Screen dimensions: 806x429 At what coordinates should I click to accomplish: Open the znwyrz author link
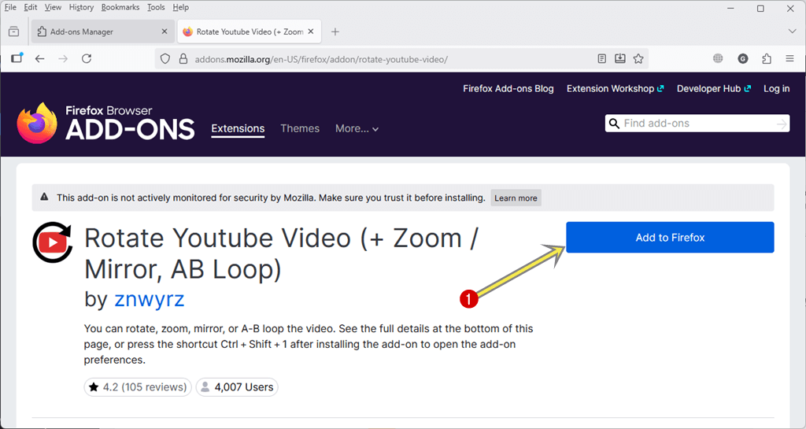(149, 299)
